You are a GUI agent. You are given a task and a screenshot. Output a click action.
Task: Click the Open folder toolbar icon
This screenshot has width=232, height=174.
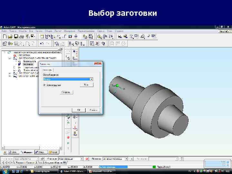pyautogui.click(x=10, y=36)
